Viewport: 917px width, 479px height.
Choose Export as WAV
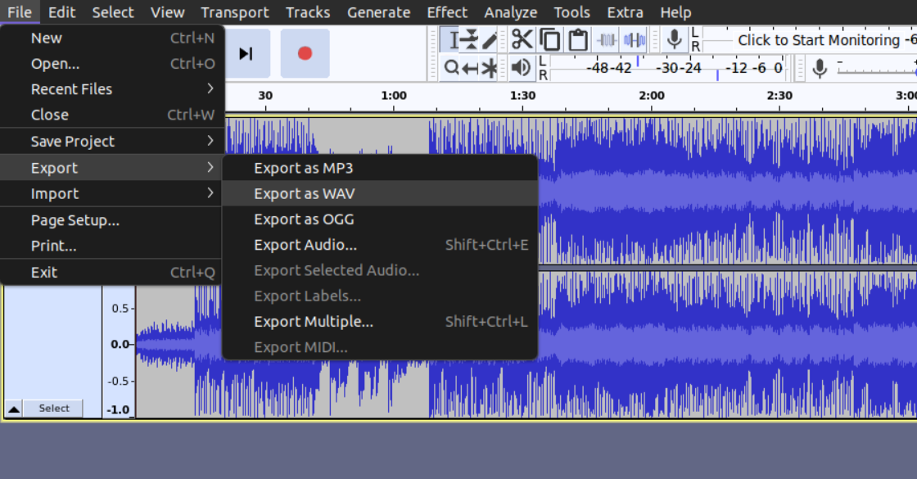pos(380,193)
